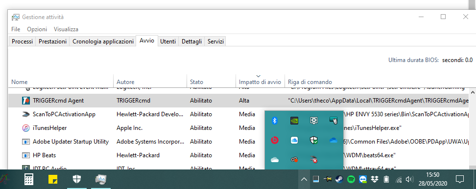Sort by the Stato column header

pyautogui.click(x=211, y=81)
